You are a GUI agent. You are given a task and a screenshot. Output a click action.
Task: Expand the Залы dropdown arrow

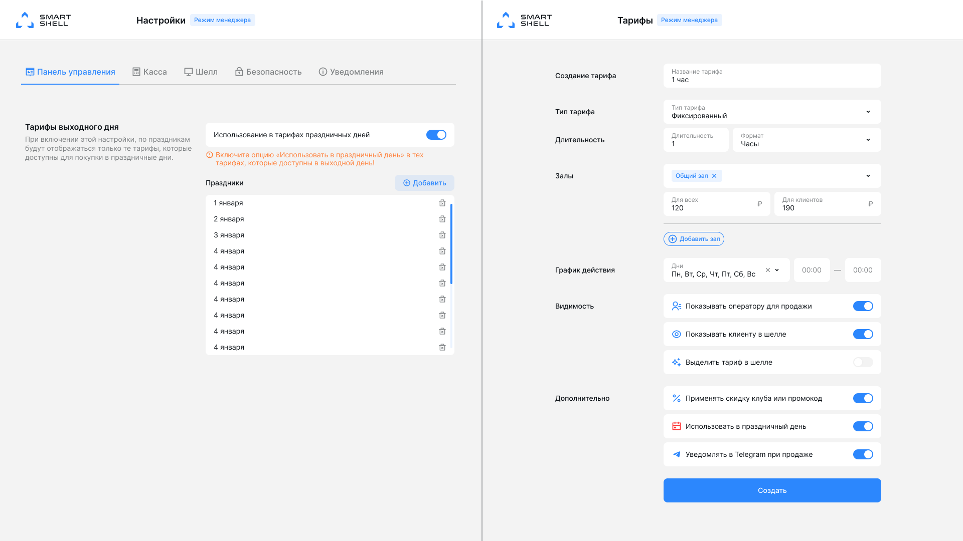868,176
